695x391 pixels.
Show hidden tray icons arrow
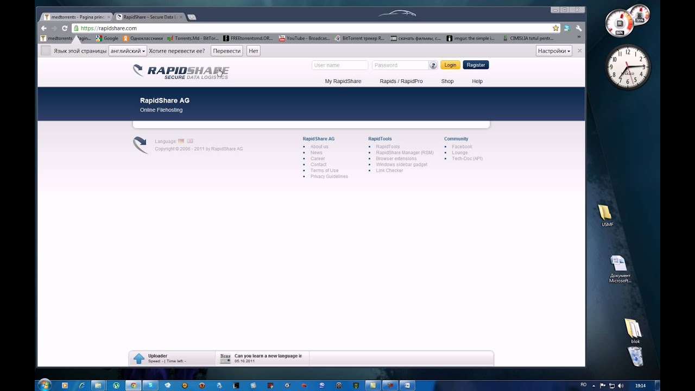point(593,386)
